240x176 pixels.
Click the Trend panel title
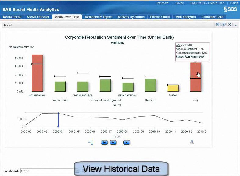[8, 25]
